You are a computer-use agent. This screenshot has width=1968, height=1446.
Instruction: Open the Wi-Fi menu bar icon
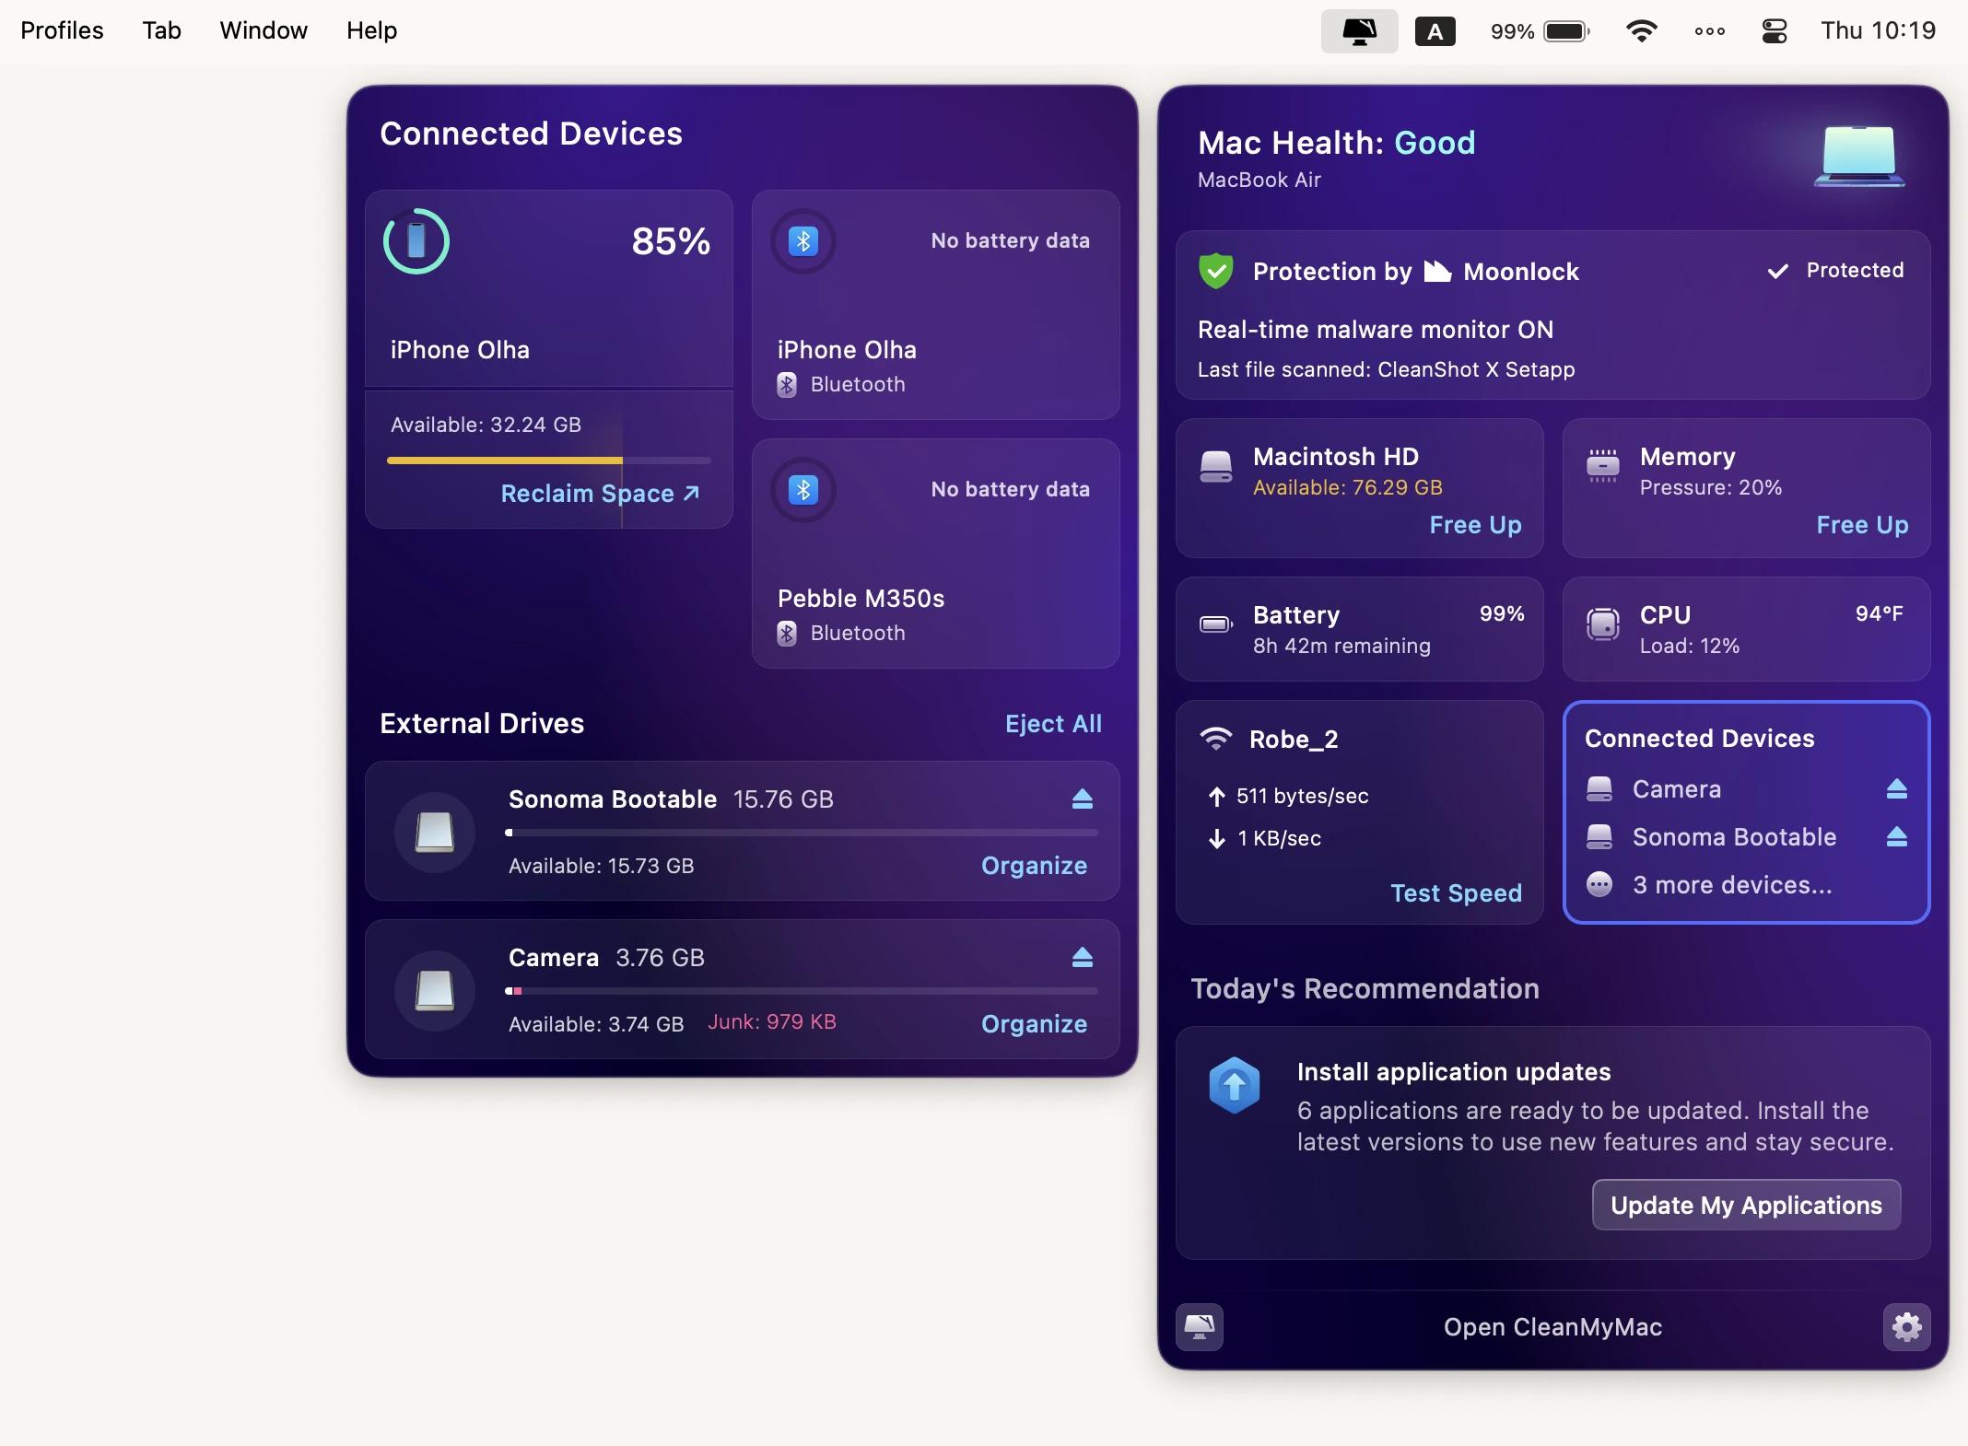pyautogui.click(x=1642, y=31)
